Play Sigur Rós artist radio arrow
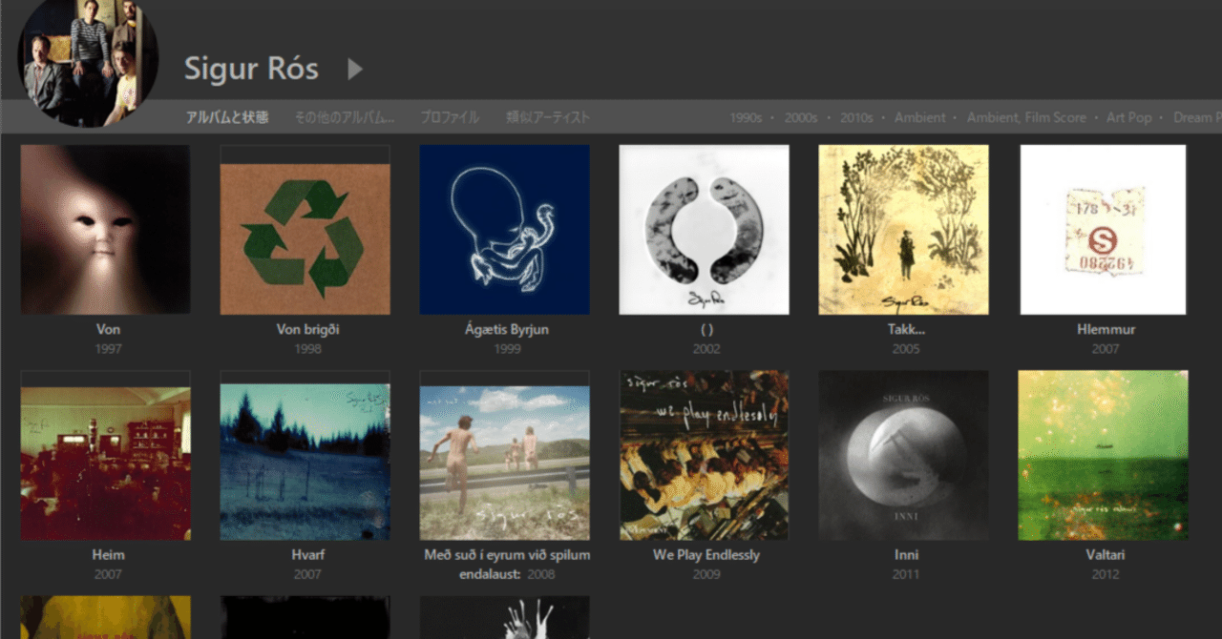This screenshot has width=1222, height=639. click(x=354, y=69)
